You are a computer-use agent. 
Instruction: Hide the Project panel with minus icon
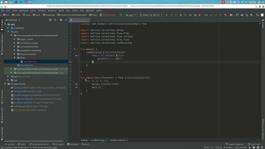pyautogui.click(x=65, y=20)
